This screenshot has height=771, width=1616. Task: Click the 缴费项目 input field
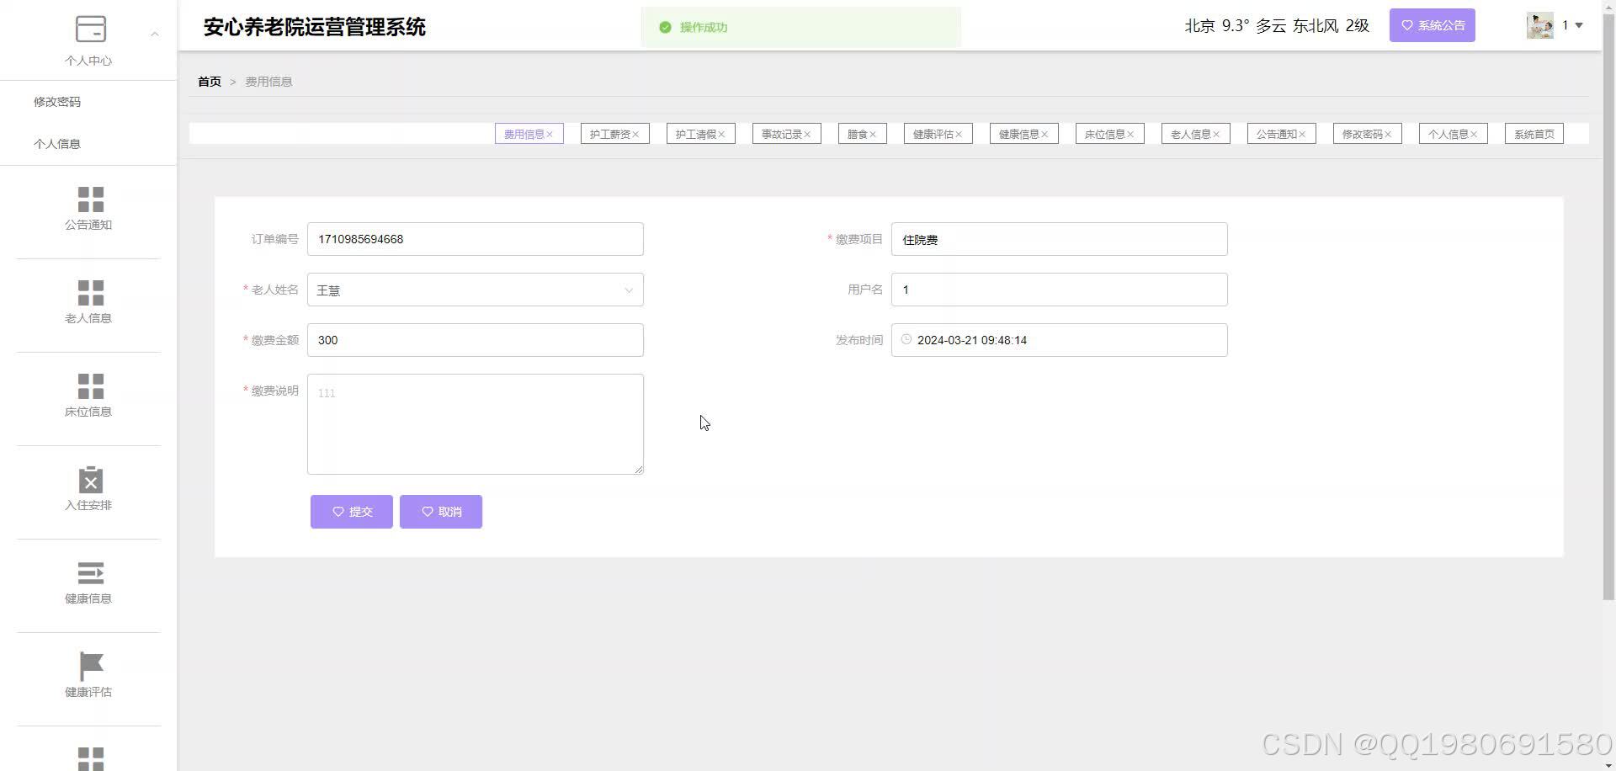click(1060, 239)
